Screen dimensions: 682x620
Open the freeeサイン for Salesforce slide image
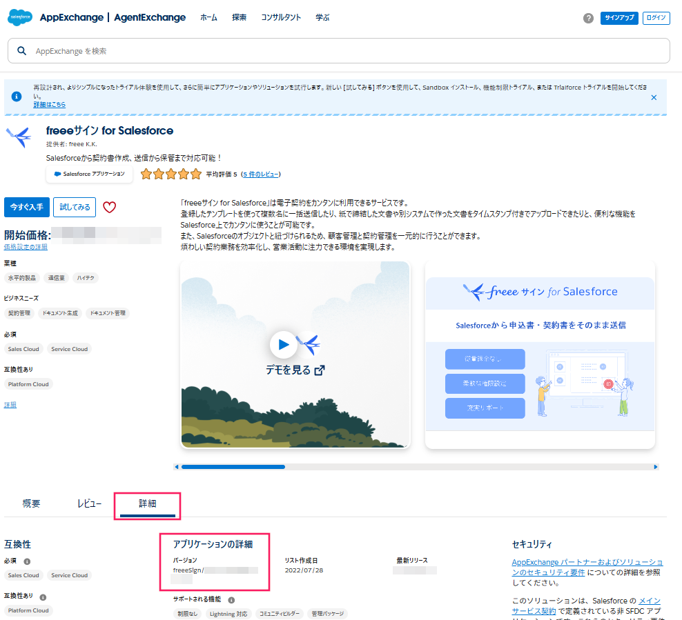(x=540, y=355)
